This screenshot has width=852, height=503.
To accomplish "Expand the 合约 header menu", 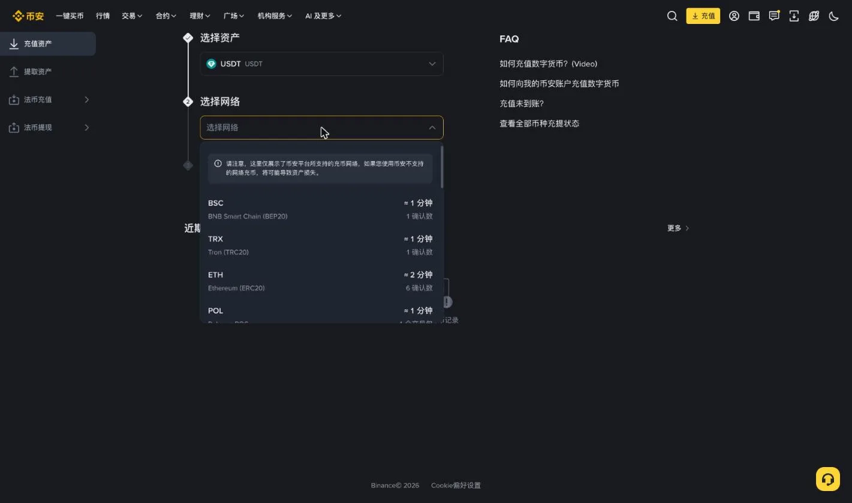I will point(166,16).
